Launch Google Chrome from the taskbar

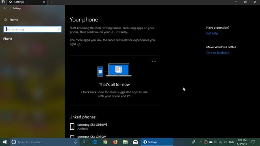point(105,142)
